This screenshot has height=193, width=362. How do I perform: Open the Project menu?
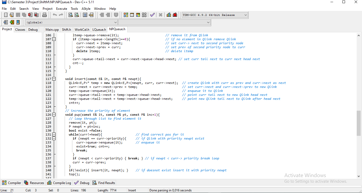pyautogui.click(x=48, y=9)
